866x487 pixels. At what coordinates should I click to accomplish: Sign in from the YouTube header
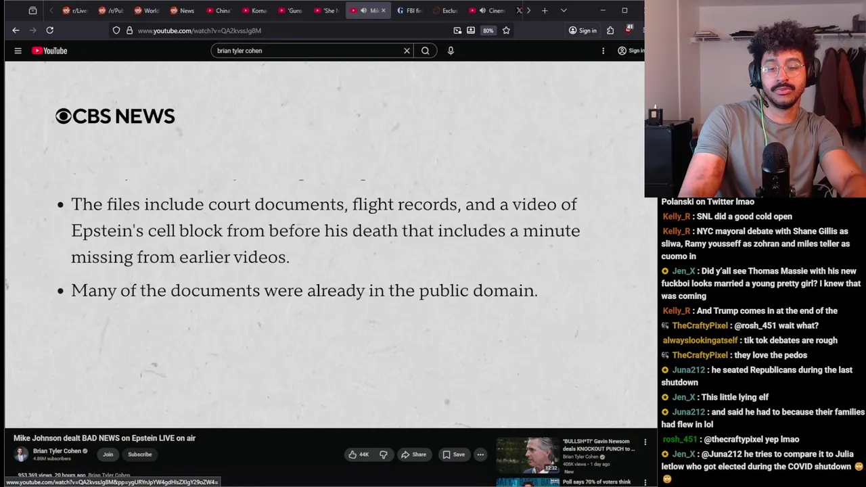(x=632, y=51)
